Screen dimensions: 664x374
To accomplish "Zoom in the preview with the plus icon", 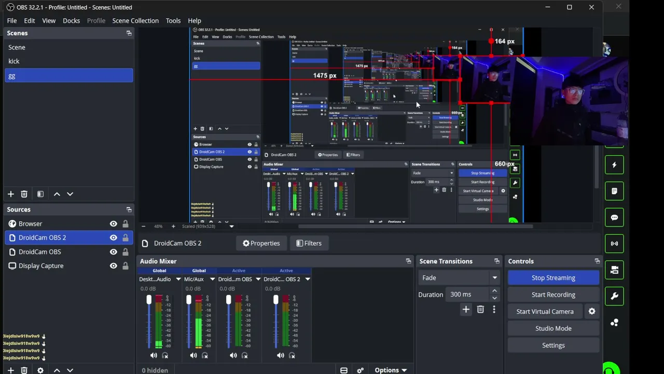I will coord(173,226).
